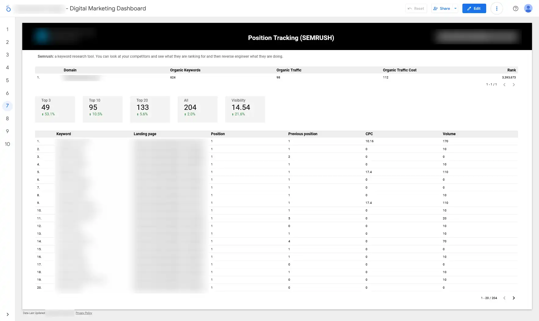Click the Position Tracking (SEMRUSH) title
This screenshot has height=321, width=539.
[x=291, y=38]
